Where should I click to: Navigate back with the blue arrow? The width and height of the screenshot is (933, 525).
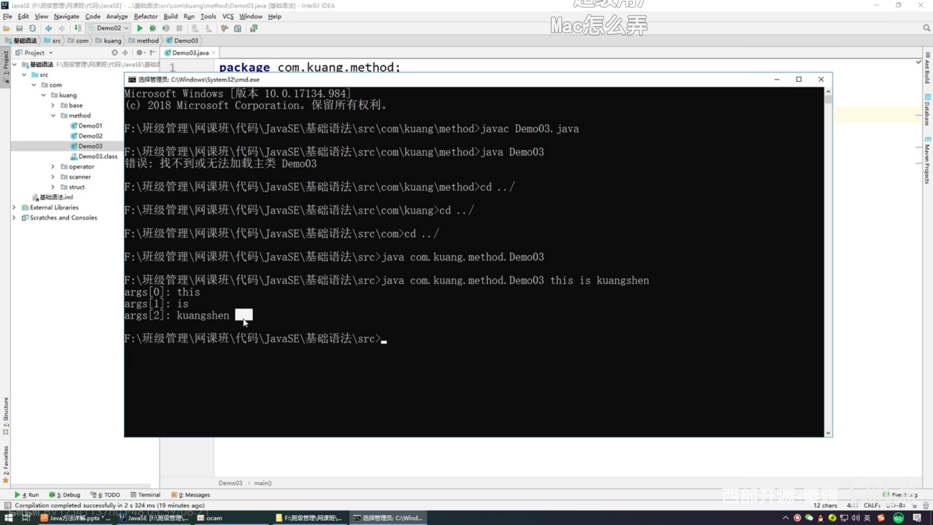[x=49, y=28]
